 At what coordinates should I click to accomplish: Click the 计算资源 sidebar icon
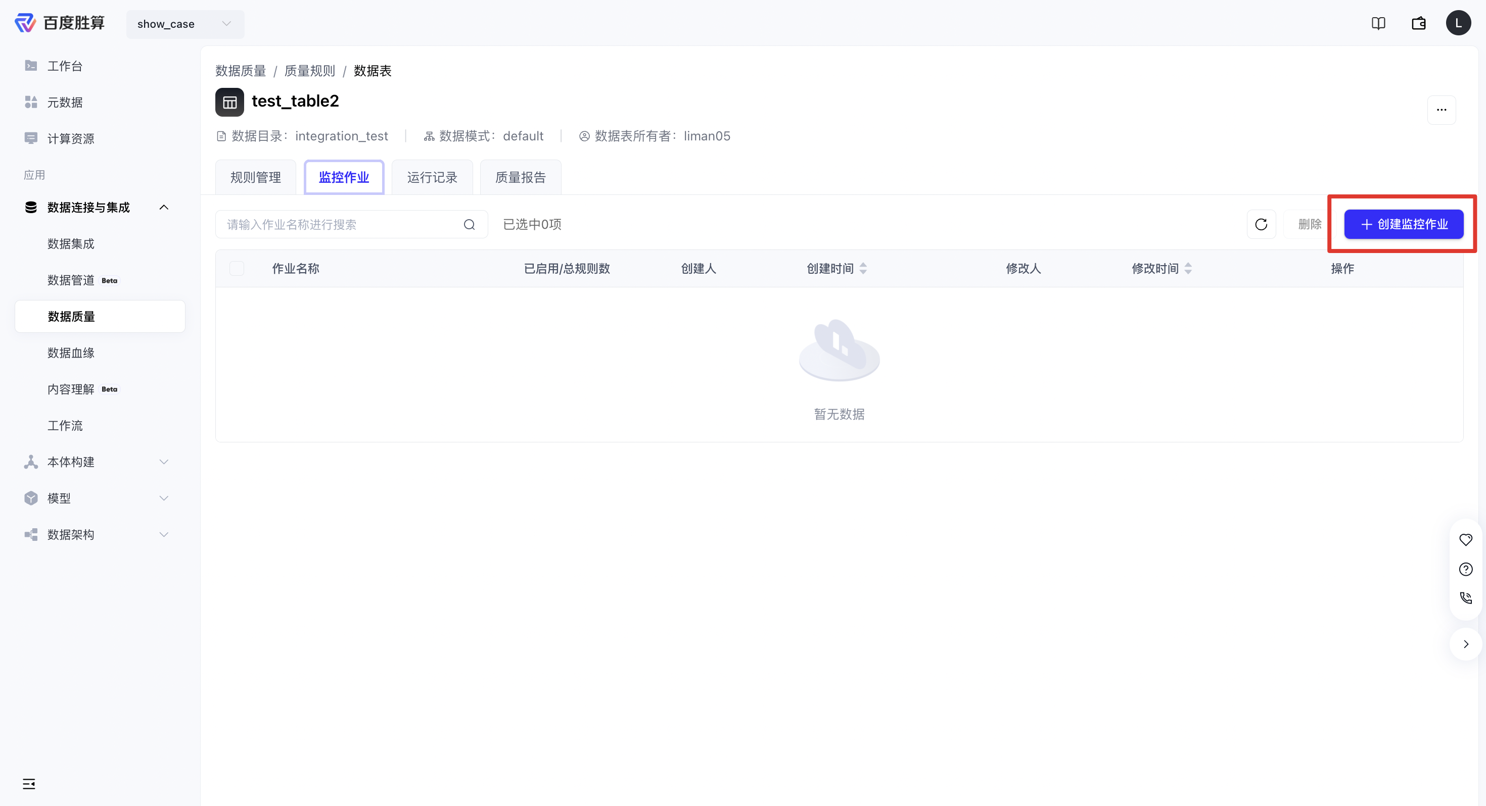point(31,138)
